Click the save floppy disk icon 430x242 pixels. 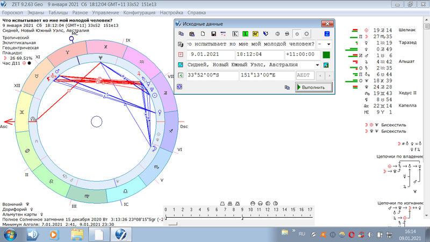coord(213,34)
